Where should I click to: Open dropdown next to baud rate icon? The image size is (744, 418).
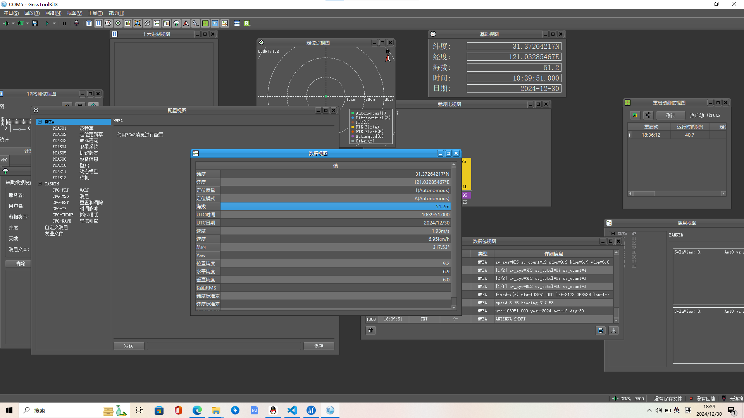(28, 24)
